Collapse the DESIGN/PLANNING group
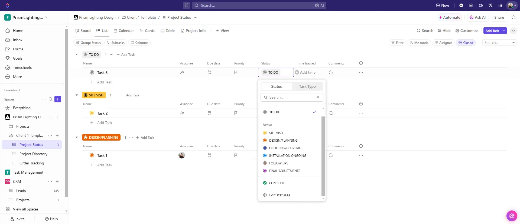 [x=77, y=137]
